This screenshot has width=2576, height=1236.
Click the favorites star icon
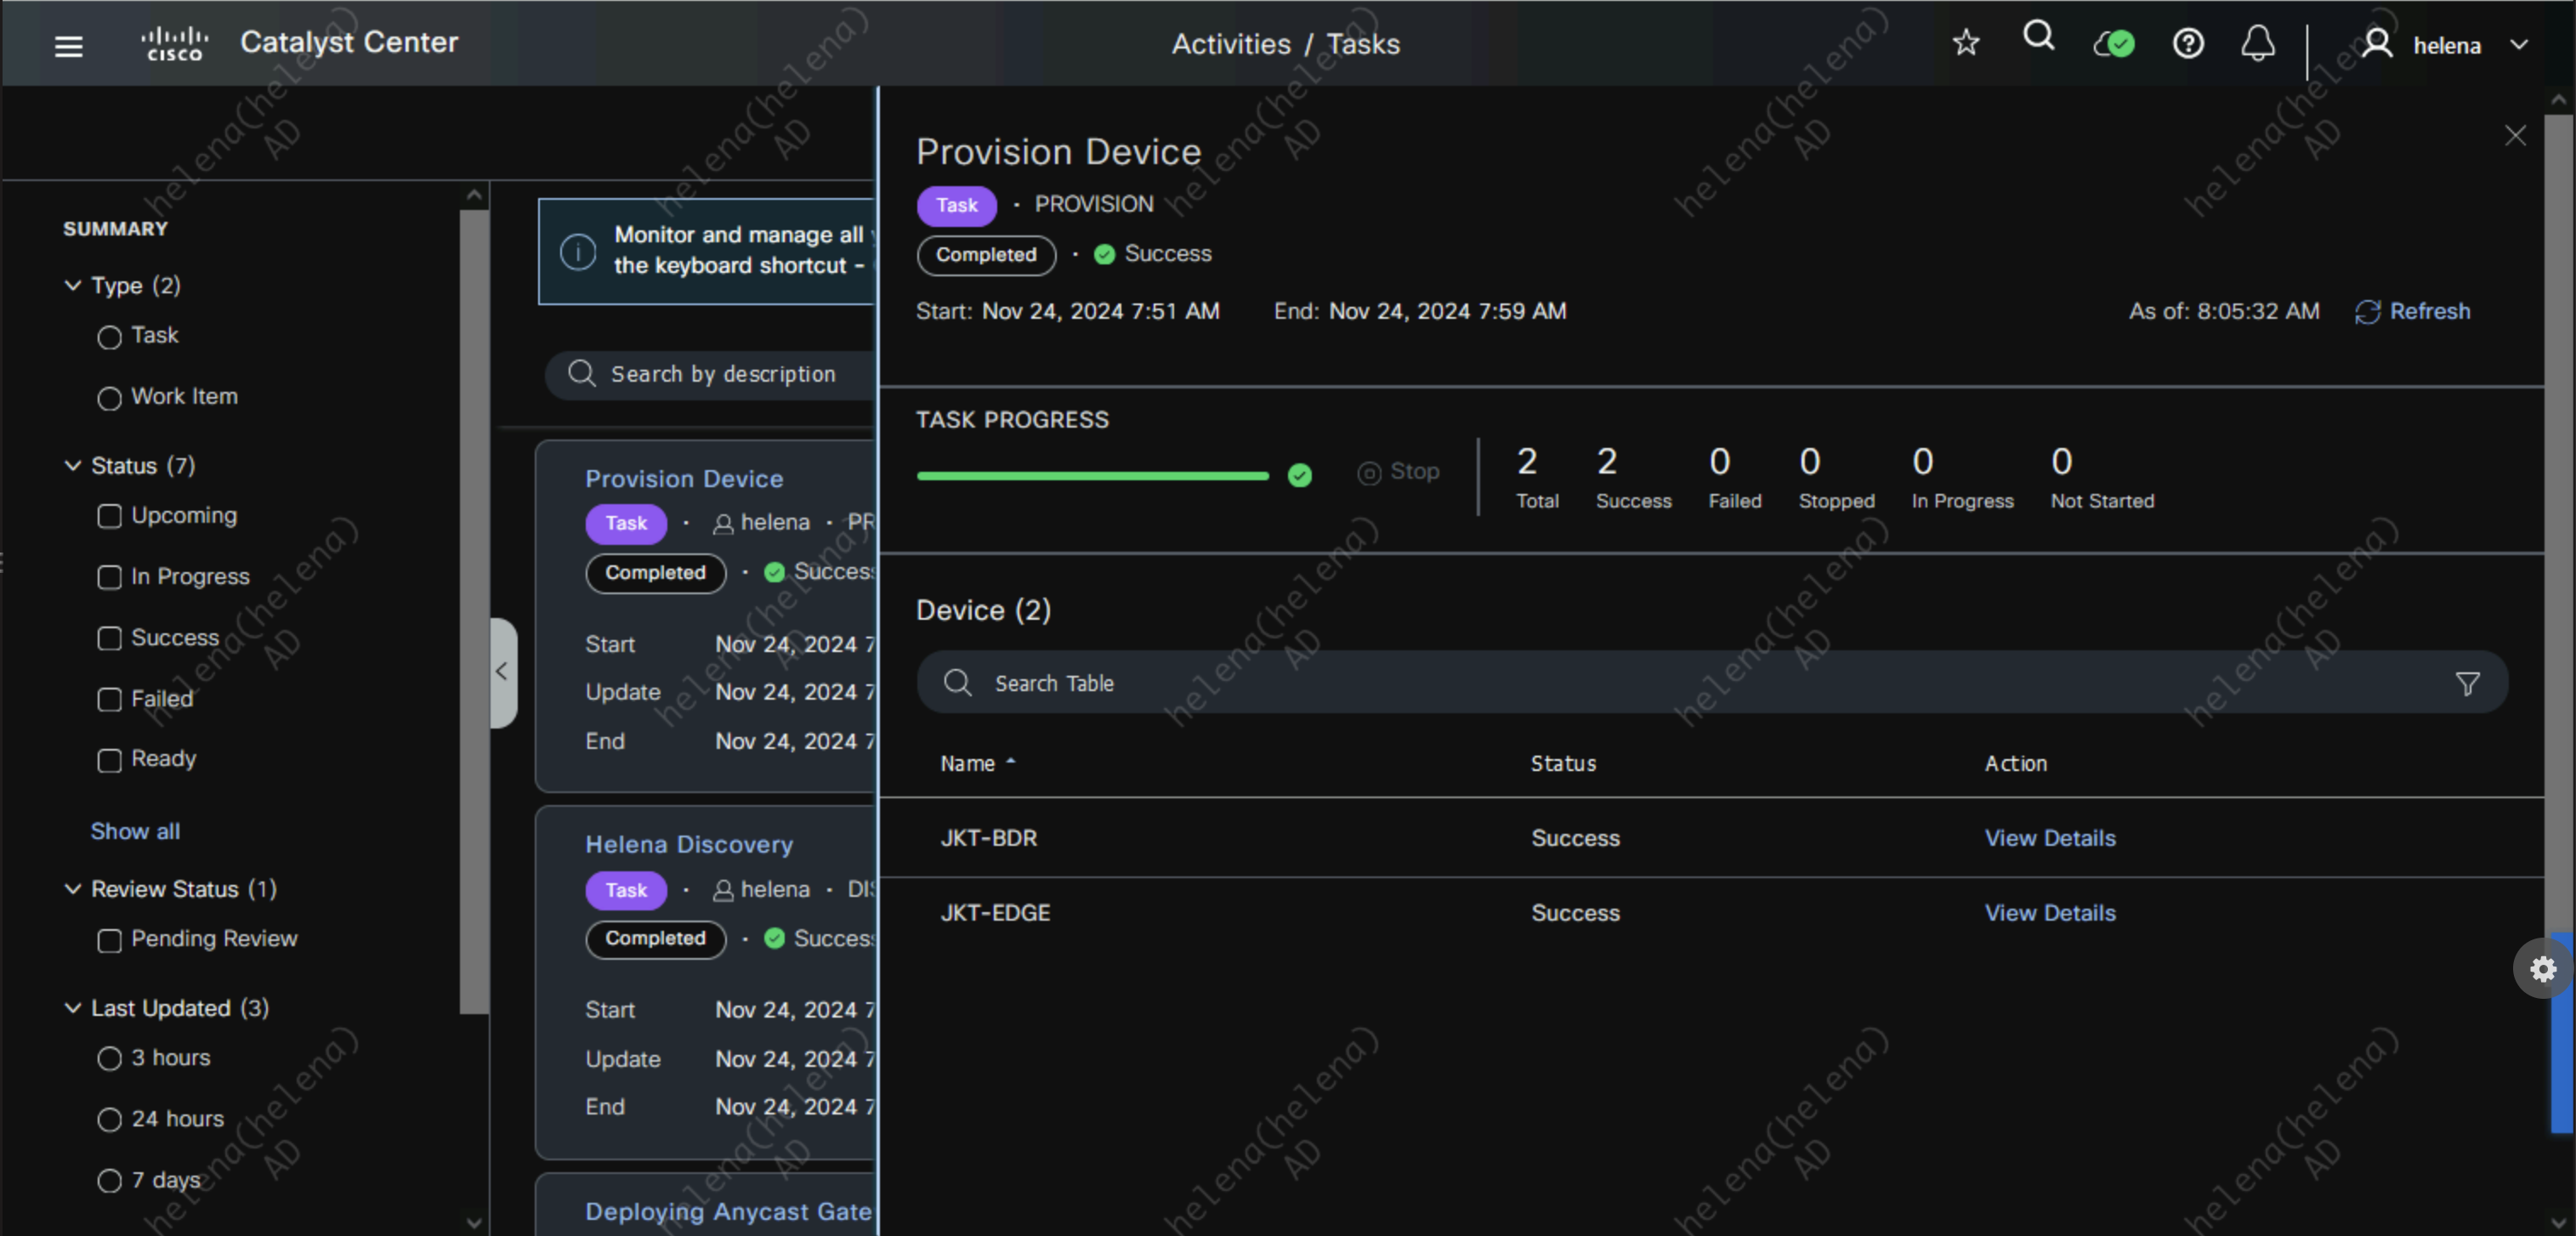[x=1965, y=43]
